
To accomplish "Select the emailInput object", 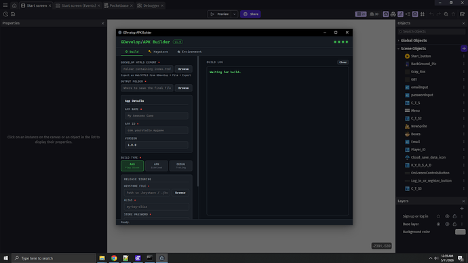I will tap(419, 87).
